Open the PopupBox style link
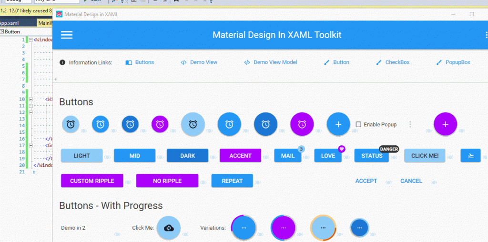Image resolution: width=488 pixels, height=242 pixels. 454,62
